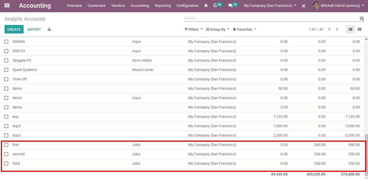Tick the Seagate P2 checkbox
Viewport: 368px width, 180px height.
(x=6, y=60)
